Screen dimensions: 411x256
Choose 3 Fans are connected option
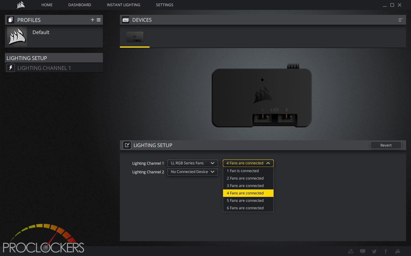pos(248,186)
